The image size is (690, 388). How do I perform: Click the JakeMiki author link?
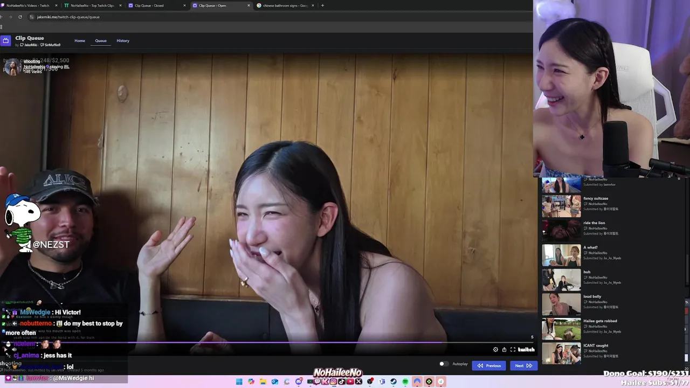click(29, 45)
